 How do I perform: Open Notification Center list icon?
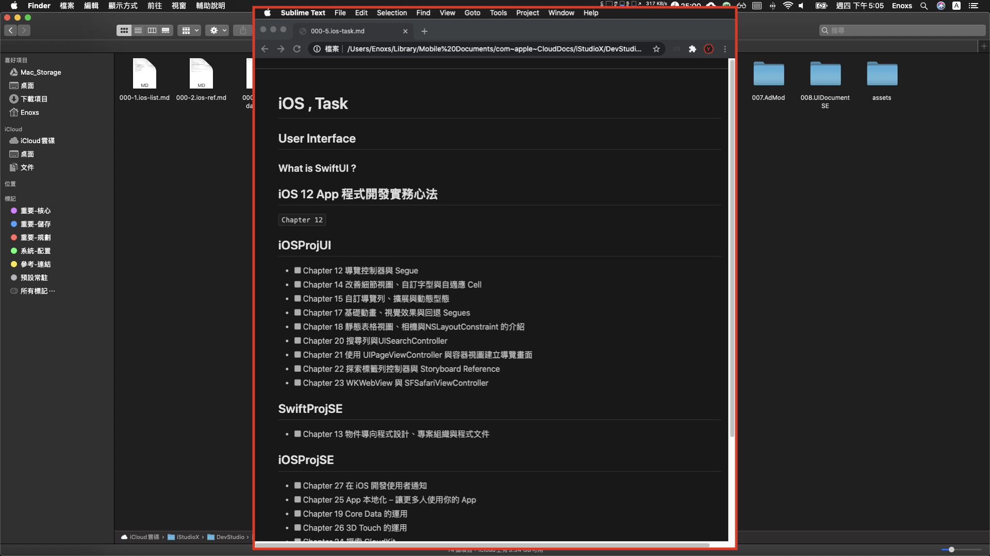coord(973,6)
